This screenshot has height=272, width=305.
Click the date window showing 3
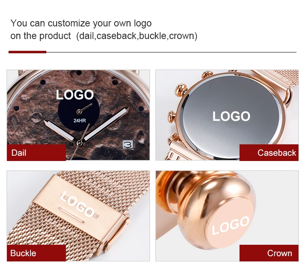(x=128, y=145)
